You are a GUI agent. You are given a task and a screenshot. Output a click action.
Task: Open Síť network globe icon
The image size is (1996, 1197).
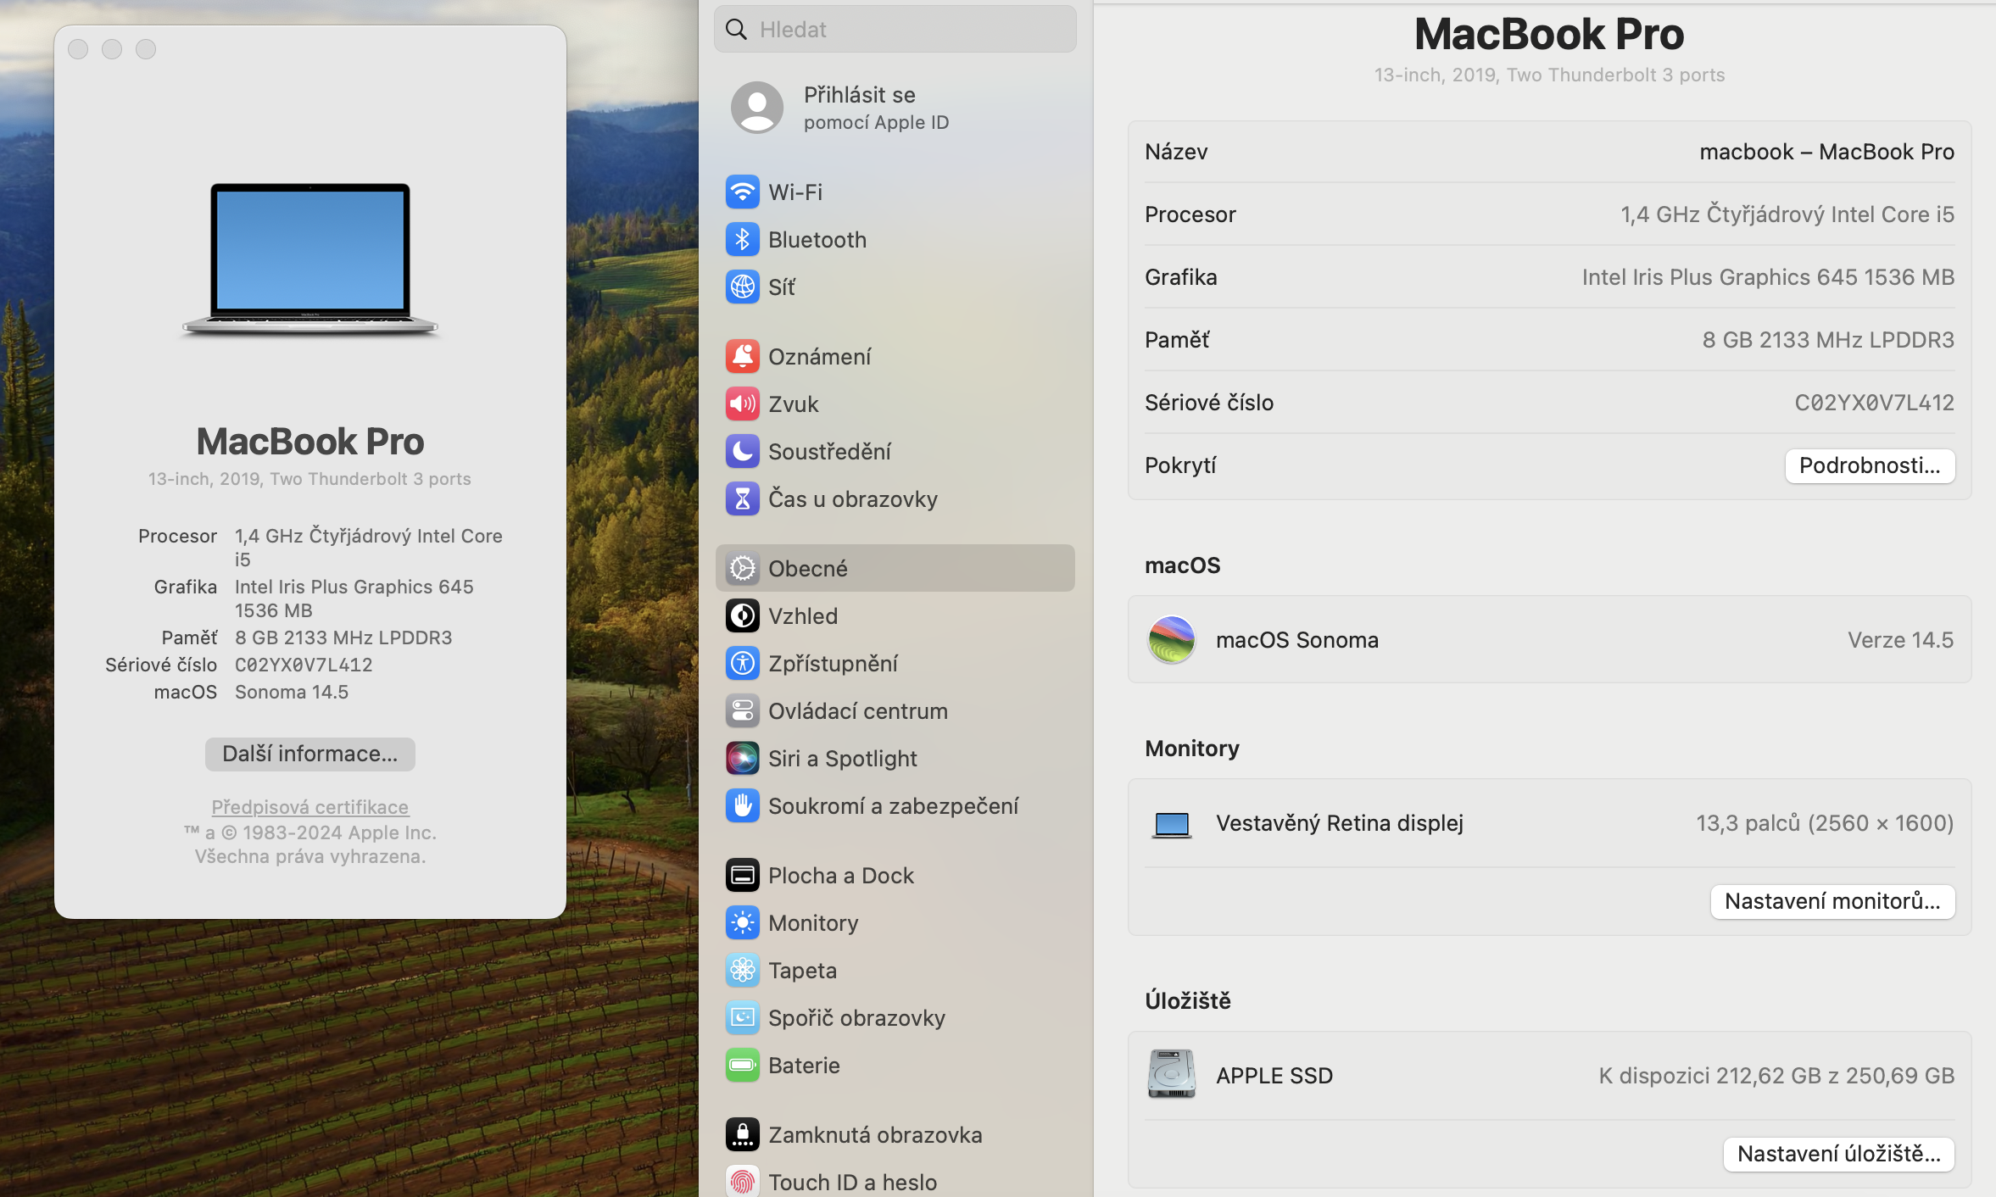click(x=742, y=287)
